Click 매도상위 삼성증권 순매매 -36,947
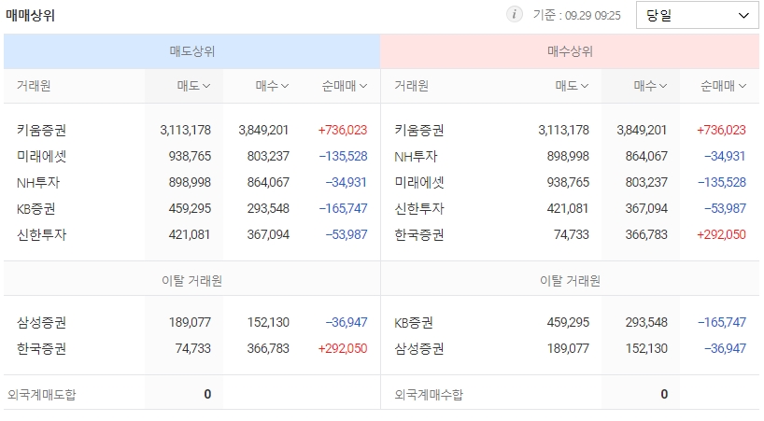Viewport: 764px width, 421px height. 347,322
